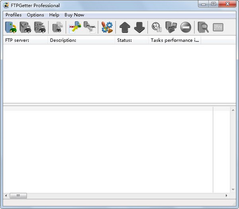239x209 pixels.
Task: Click the last gray panel toolbar icon
Action: click(218, 27)
